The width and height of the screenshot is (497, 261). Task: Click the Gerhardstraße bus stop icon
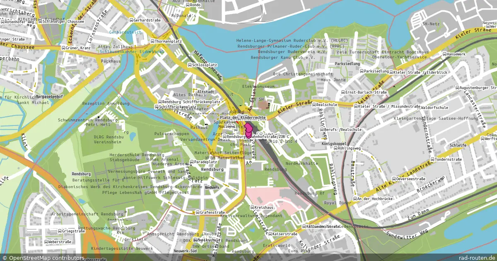[x=132, y=20]
